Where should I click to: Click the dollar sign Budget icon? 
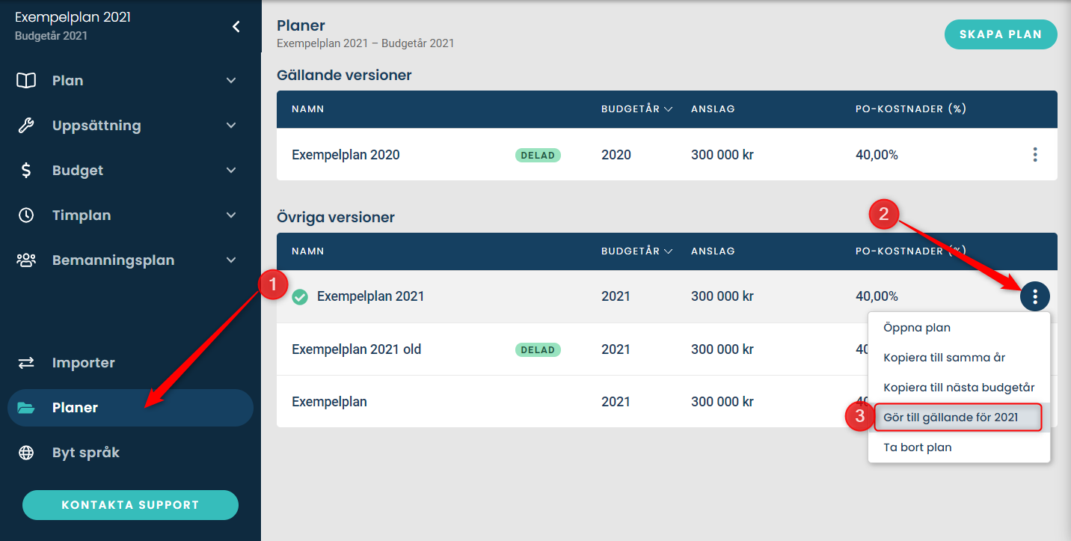tap(26, 171)
